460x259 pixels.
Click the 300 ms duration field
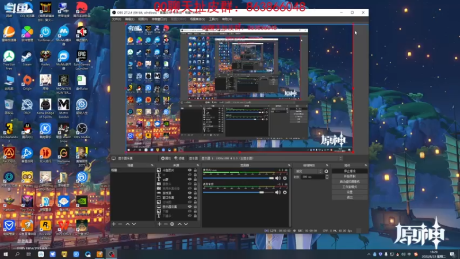[313, 177]
